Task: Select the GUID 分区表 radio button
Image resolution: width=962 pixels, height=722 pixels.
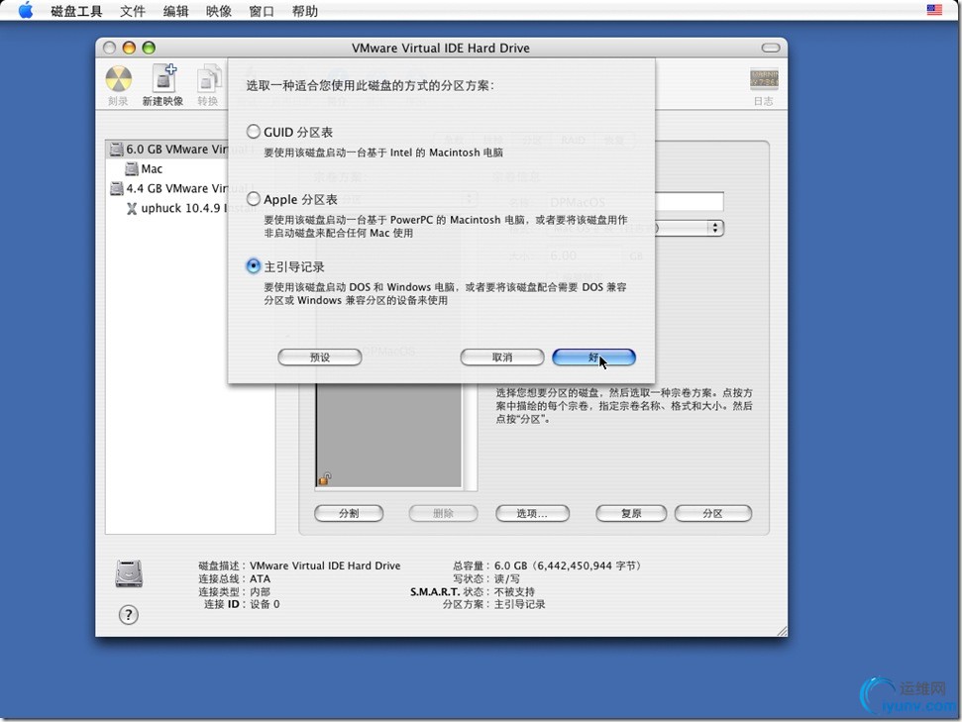Action: [254, 132]
